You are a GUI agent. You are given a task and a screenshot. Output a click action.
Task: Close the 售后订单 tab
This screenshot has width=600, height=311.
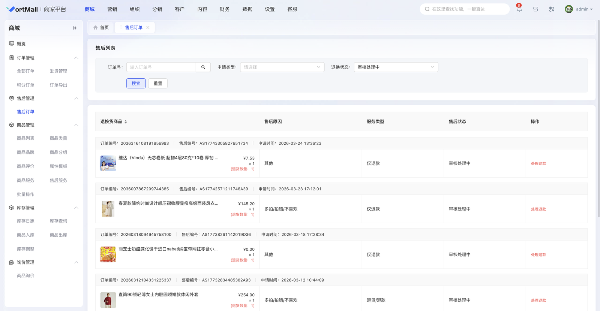[x=148, y=28]
